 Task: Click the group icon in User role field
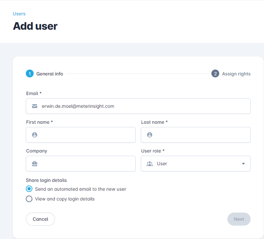pos(150,164)
